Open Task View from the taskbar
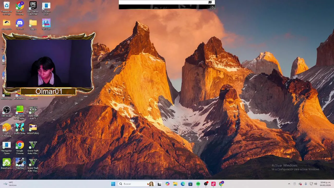Image resolution: width=334 pixels, height=188 pixels. pyautogui.click(x=159, y=184)
